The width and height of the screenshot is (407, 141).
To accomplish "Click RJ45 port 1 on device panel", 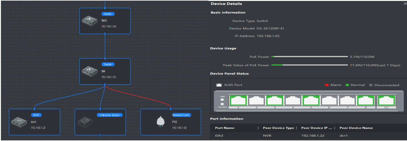I will tap(238, 101).
